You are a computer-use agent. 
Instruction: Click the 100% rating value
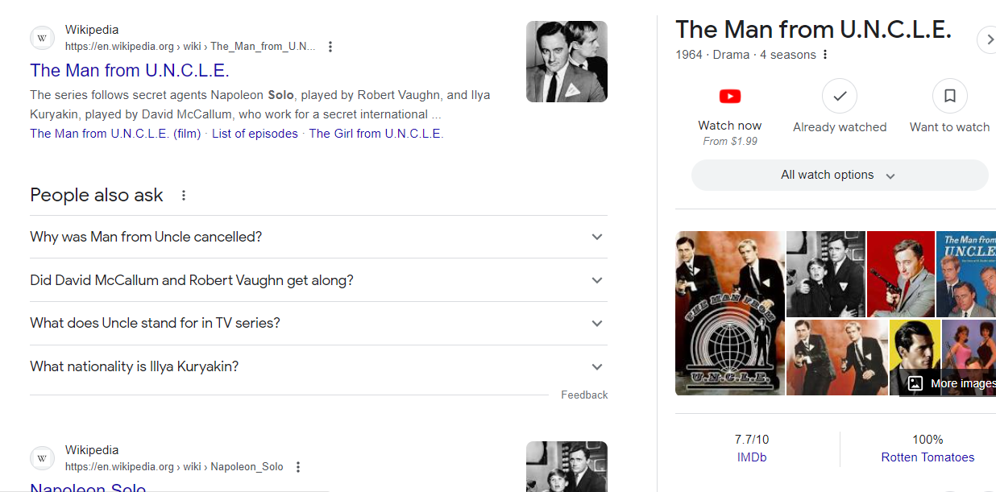[928, 440]
